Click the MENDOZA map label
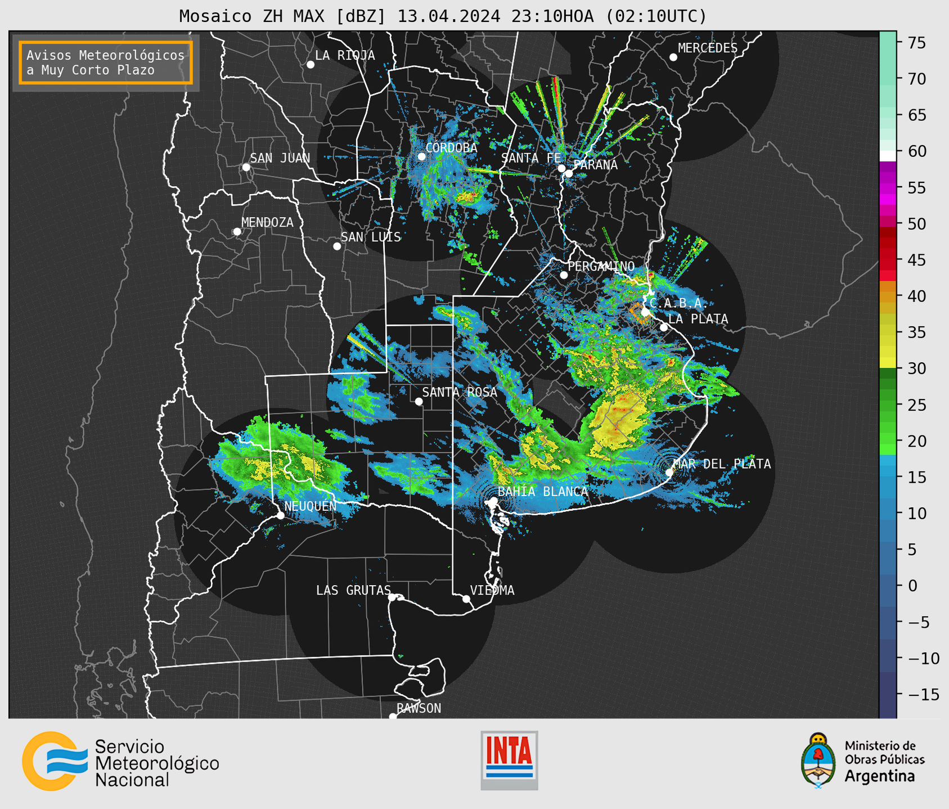The image size is (949, 809). tap(267, 222)
